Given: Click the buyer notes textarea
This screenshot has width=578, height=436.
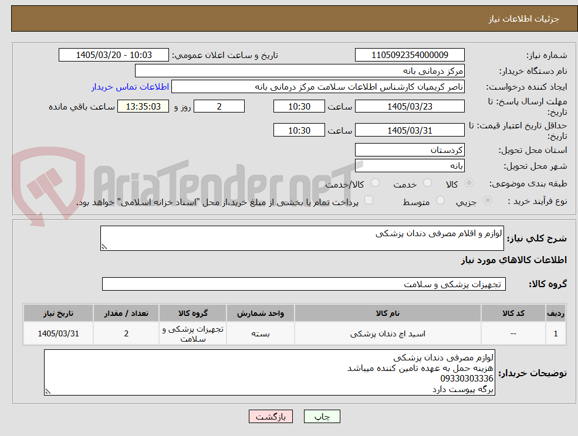Looking at the screenshot, I should [269, 373].
